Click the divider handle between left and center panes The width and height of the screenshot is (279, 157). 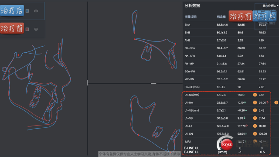coord(87,83)
